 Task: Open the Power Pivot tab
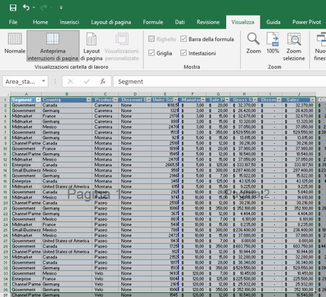(x=306, y=22)
